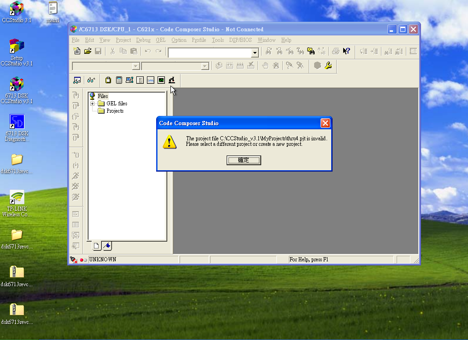Click the Save floppy disk icon

tap(98, 51)
